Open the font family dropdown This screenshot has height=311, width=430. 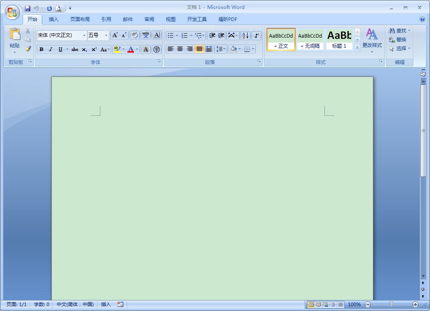tap(84, 35)
